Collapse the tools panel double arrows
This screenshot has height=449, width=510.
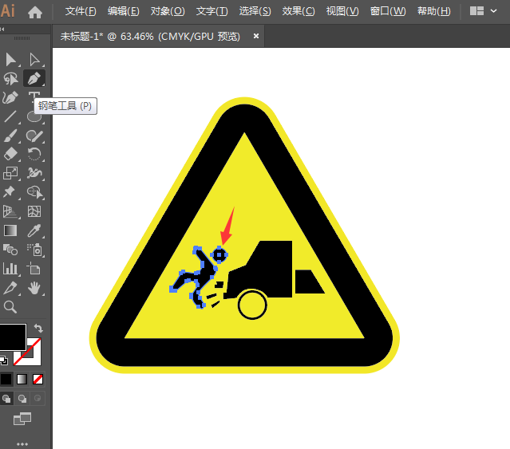pos(2,30)
